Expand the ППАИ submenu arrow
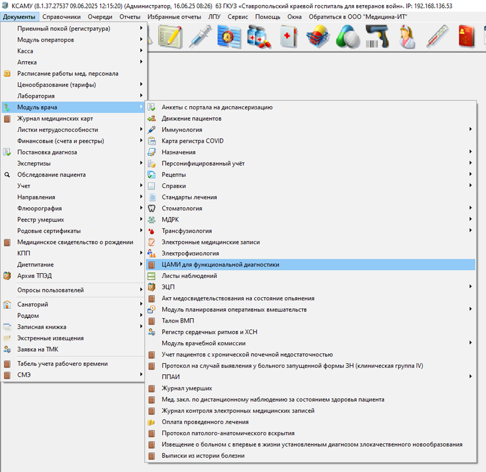Viewport: 486px width, 472px height. pyautogui.click(x=471, y=377)
